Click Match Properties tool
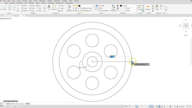The width and height of the screenshot is (192, 108). pyautogui.click(x=113, y=8)
